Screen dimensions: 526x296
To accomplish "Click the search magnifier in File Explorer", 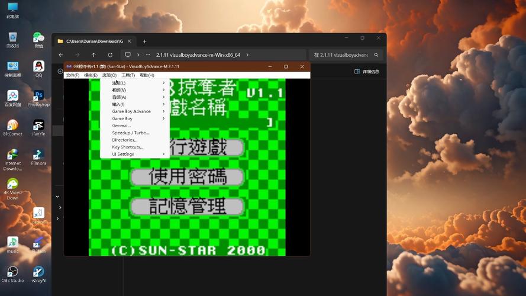I will (376, 54).
